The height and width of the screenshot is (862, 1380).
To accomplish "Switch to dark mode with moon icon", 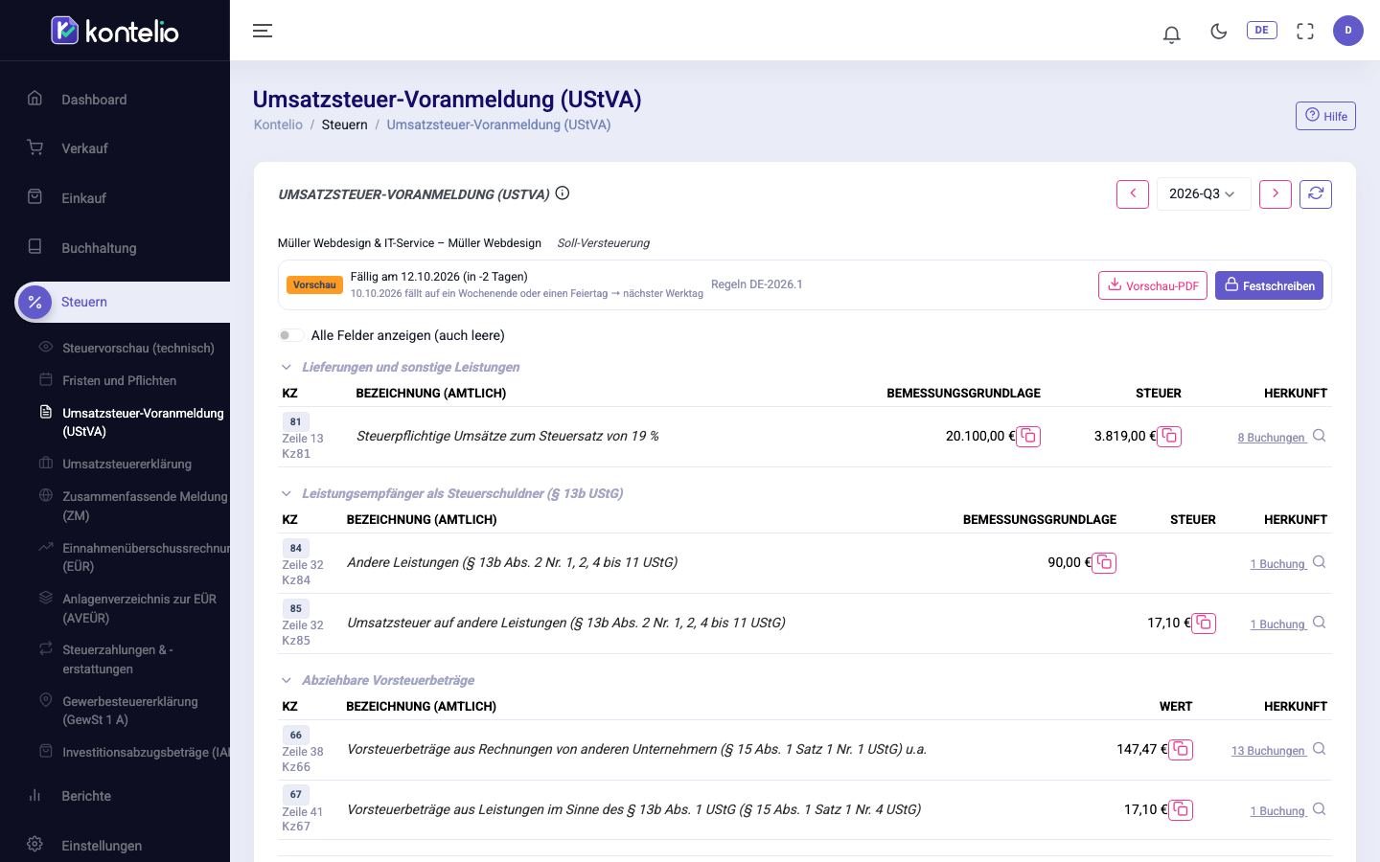I will point(1219,32).
